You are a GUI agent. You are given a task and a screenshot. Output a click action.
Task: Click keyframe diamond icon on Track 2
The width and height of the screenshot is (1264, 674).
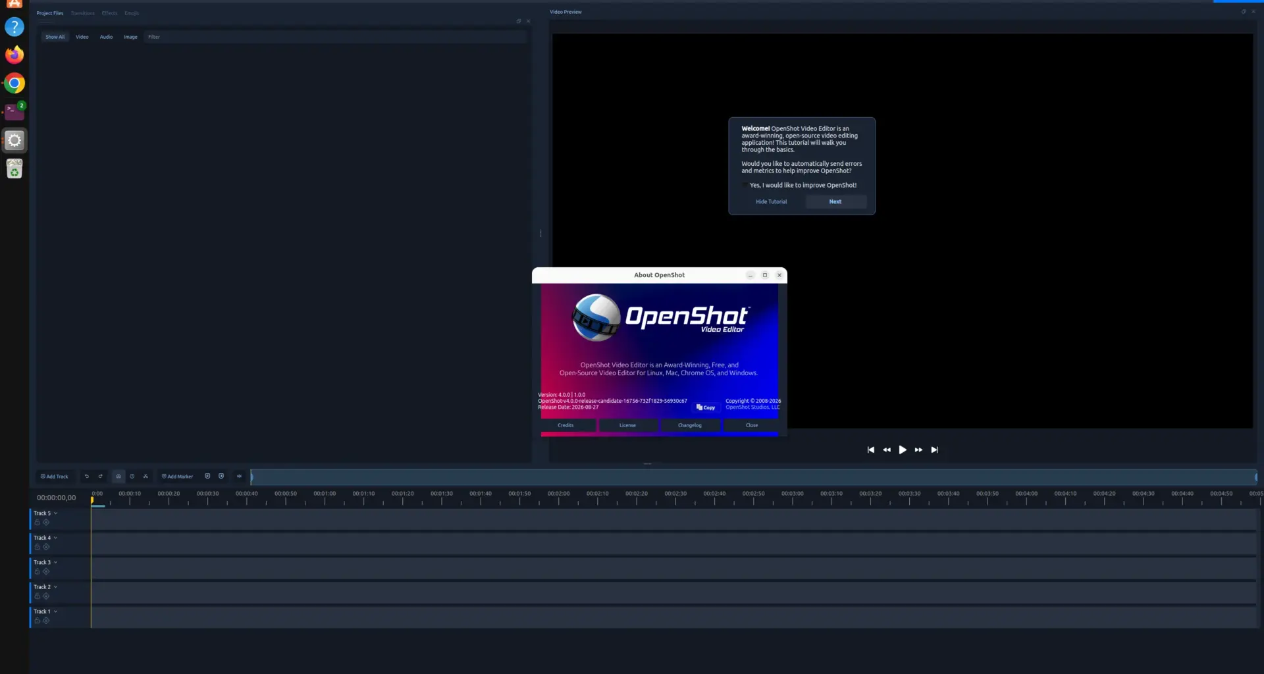46,596
